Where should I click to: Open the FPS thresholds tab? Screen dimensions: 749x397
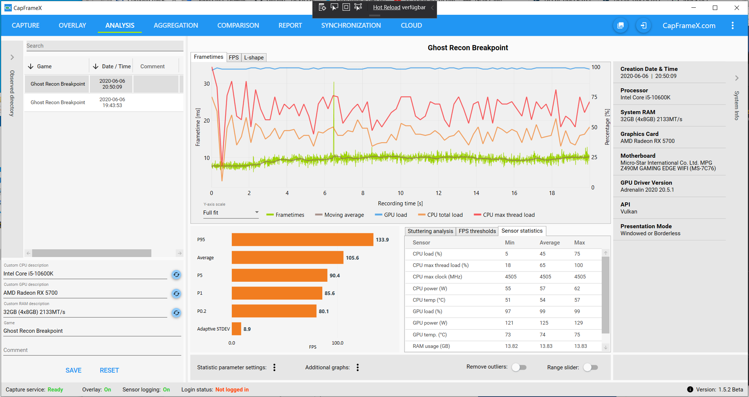477,231
